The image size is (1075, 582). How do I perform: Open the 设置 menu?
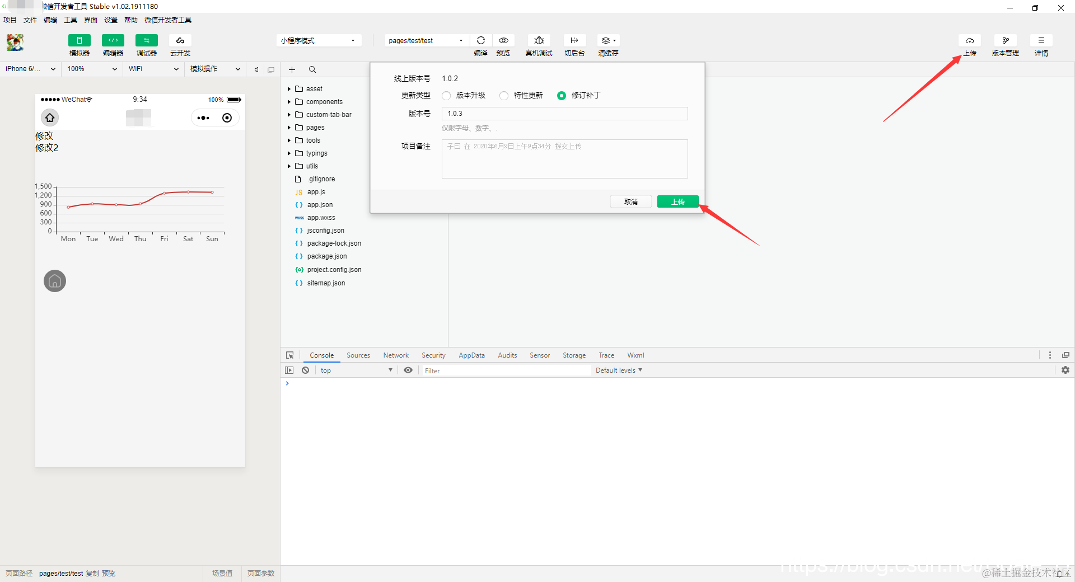[111, 20]
